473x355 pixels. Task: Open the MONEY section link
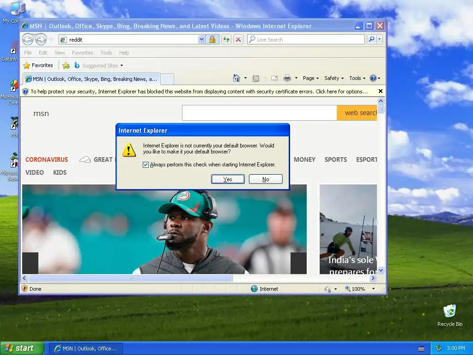pyautogui.click(x=304, y=159)
